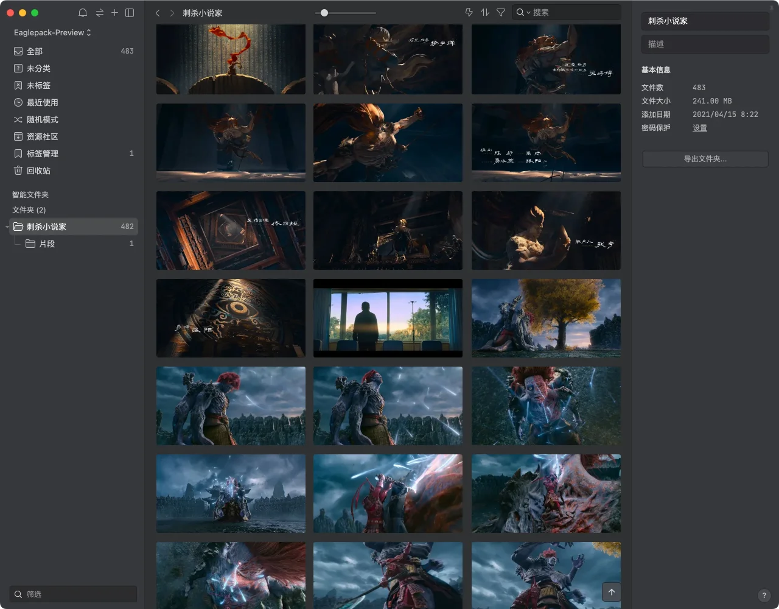Open 随机模式 shuffle view
The width and height of the screenshot is (779, 609).
[x=74, y=119]
